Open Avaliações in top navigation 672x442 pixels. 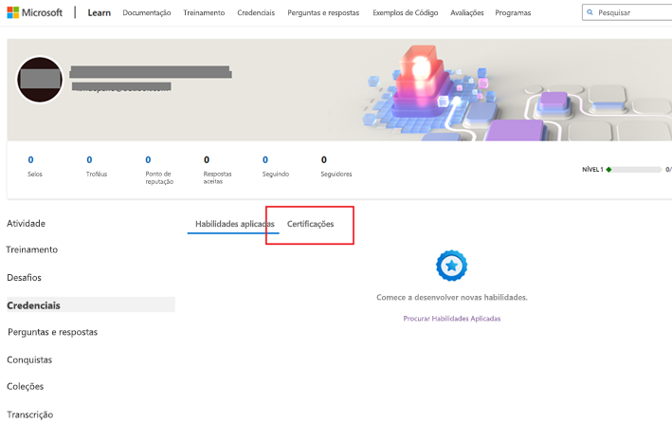[466, 13]
